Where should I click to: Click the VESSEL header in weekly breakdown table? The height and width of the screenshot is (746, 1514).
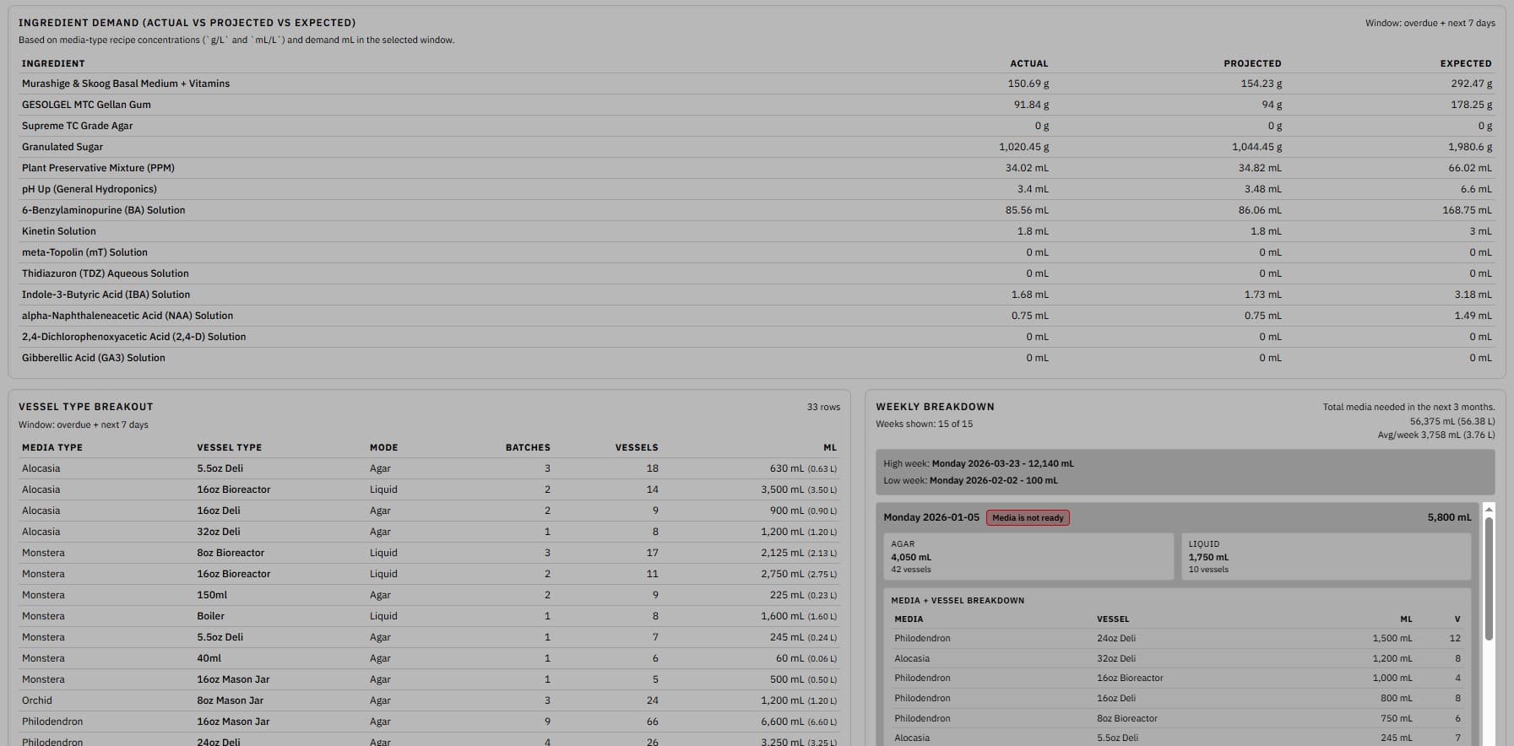(1113, 619)
